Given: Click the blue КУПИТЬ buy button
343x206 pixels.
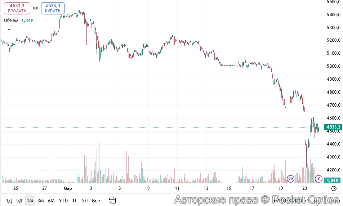Looking at the screenshot, I should 53,8.
